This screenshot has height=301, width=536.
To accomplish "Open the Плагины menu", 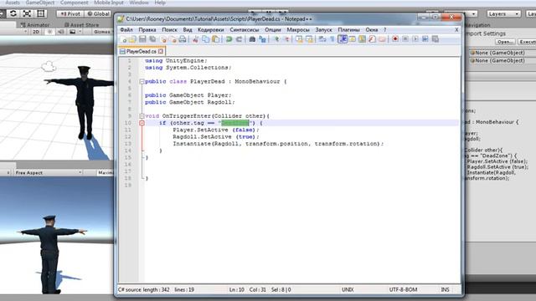I will click(x=348, y=30).
